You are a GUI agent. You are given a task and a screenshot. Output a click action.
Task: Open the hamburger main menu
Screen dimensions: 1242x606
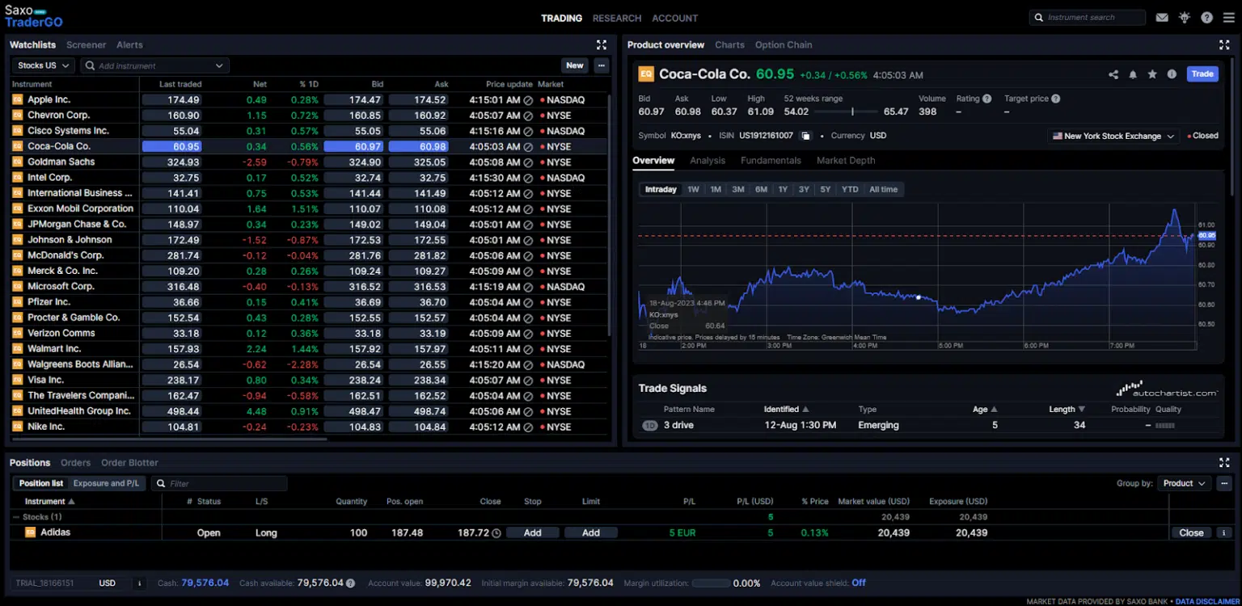tap(1229, 18)
